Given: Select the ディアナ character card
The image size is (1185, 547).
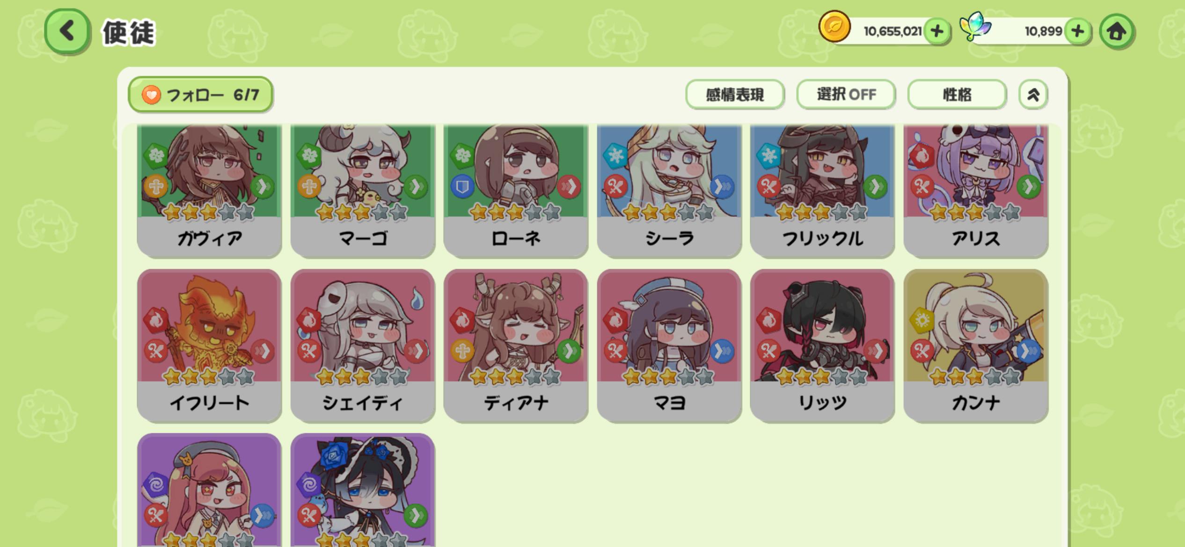Looking at the screenshot, I should tap(516, 346).
